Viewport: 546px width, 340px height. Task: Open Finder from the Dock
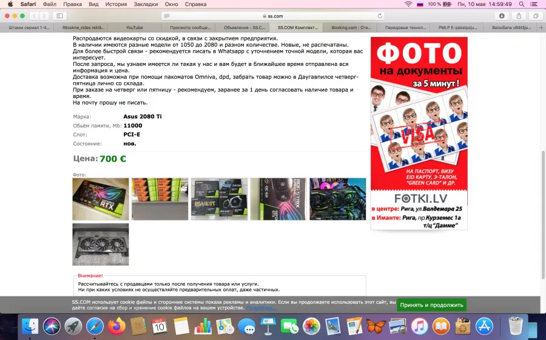tap(30, 327)
